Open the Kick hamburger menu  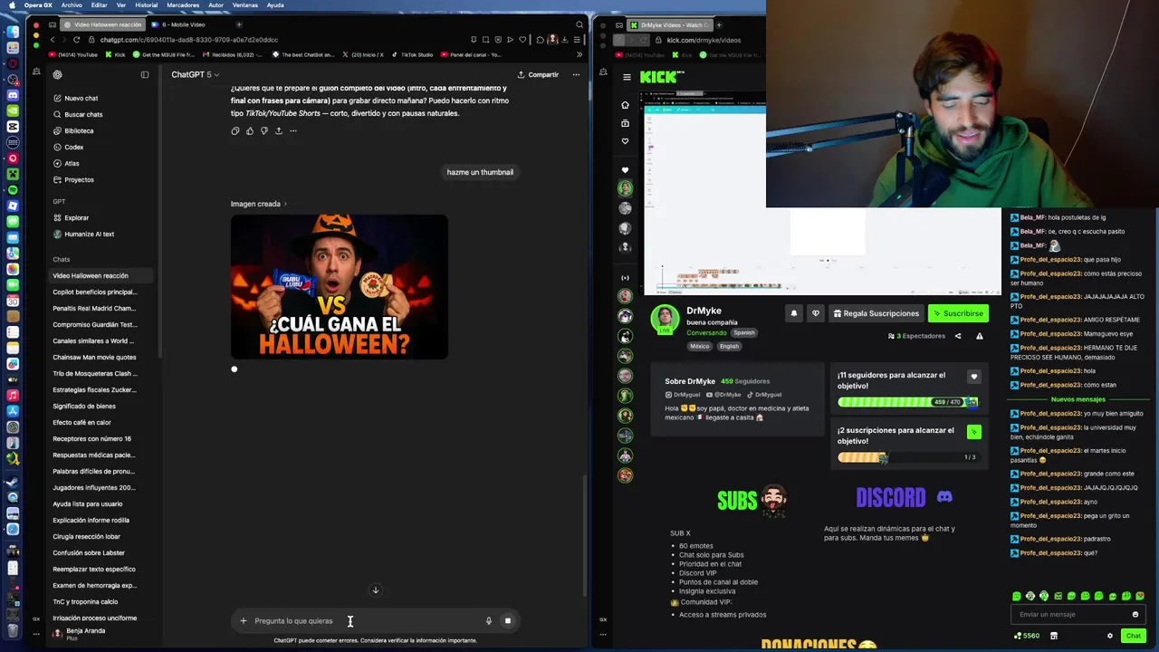pyautogui.click(x=627, y=77)
